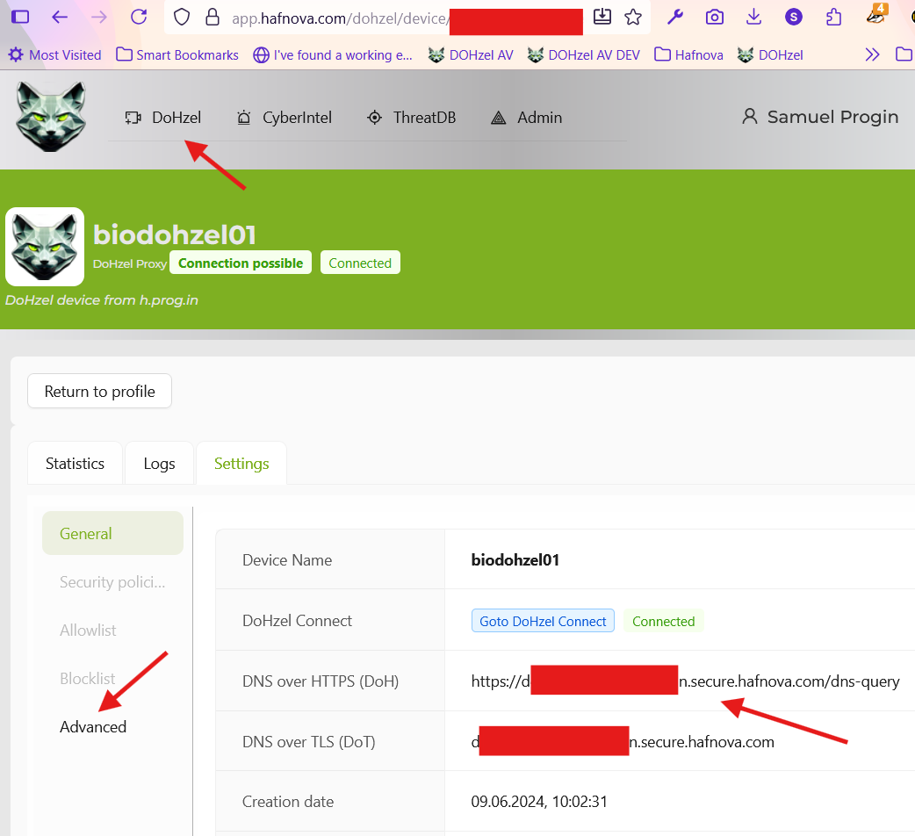Click the extension icon with badge 4
This screenshot has width=915, height=836.
tap(875, 15)
